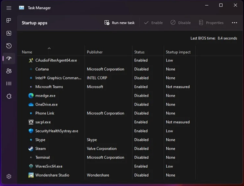Image resolution: width=244 pixels, height=186 pixels.
Task: Click the Microsoft Teams row icon
Action: tap(31, 87)
